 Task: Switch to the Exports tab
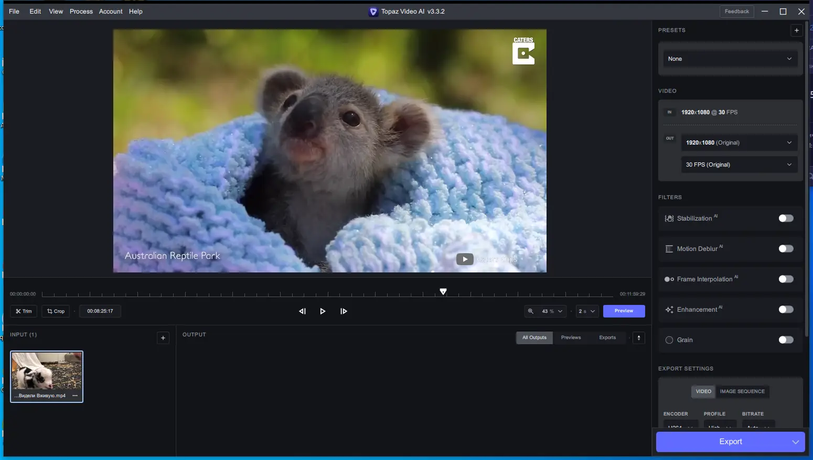tap(607, 338)
